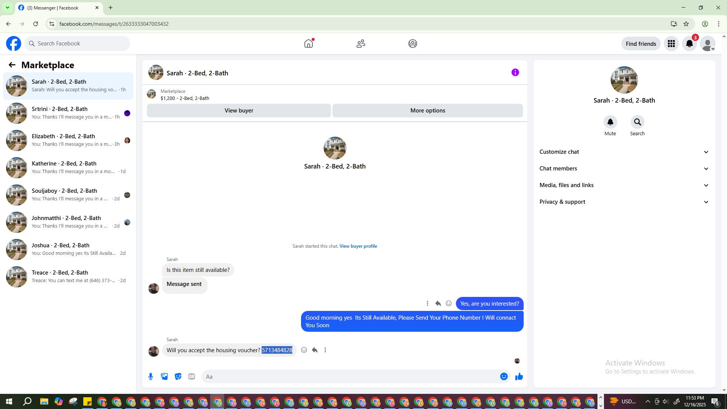727x409 pixels.
Task: Open conversation information purple icon
Action: coord(515,72)
